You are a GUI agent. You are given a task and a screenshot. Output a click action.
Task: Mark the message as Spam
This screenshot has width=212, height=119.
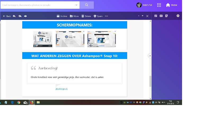(98, 16)
